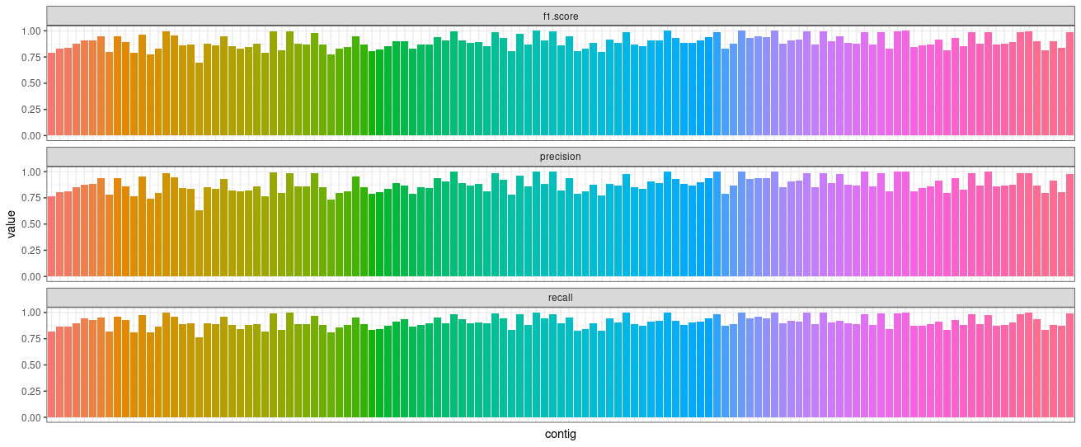Screen dimensions: 1081x447
Task: Click the shortest bar in the f1.score panel
Action: click(x=200, y=99)
